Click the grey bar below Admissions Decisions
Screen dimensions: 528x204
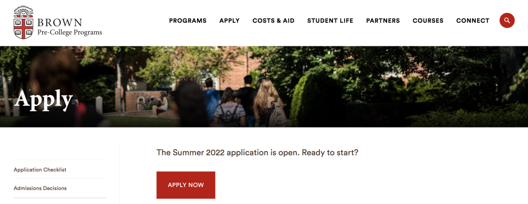coord(60,198)
